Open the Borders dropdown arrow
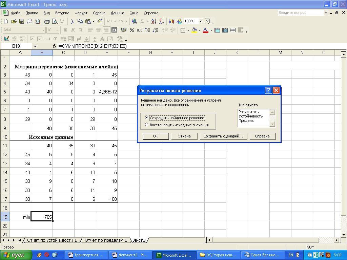 (x=188, y=30)
